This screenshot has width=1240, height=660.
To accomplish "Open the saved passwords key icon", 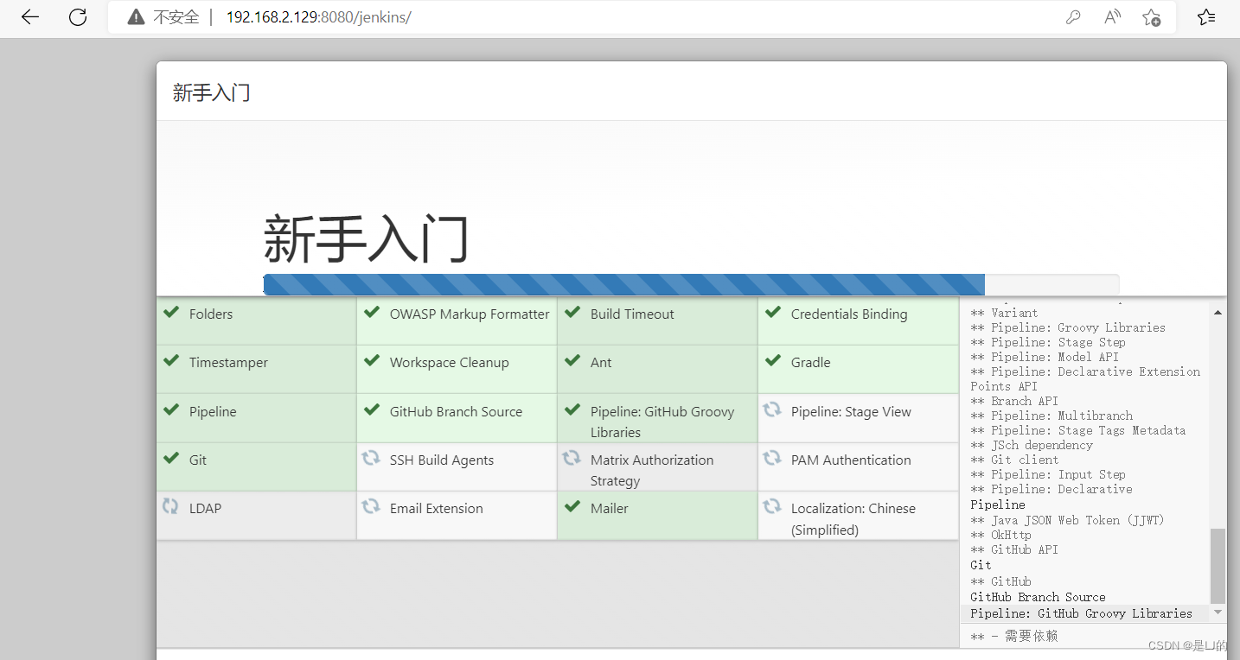I will pyautogui.click(x=1073, y=17).
